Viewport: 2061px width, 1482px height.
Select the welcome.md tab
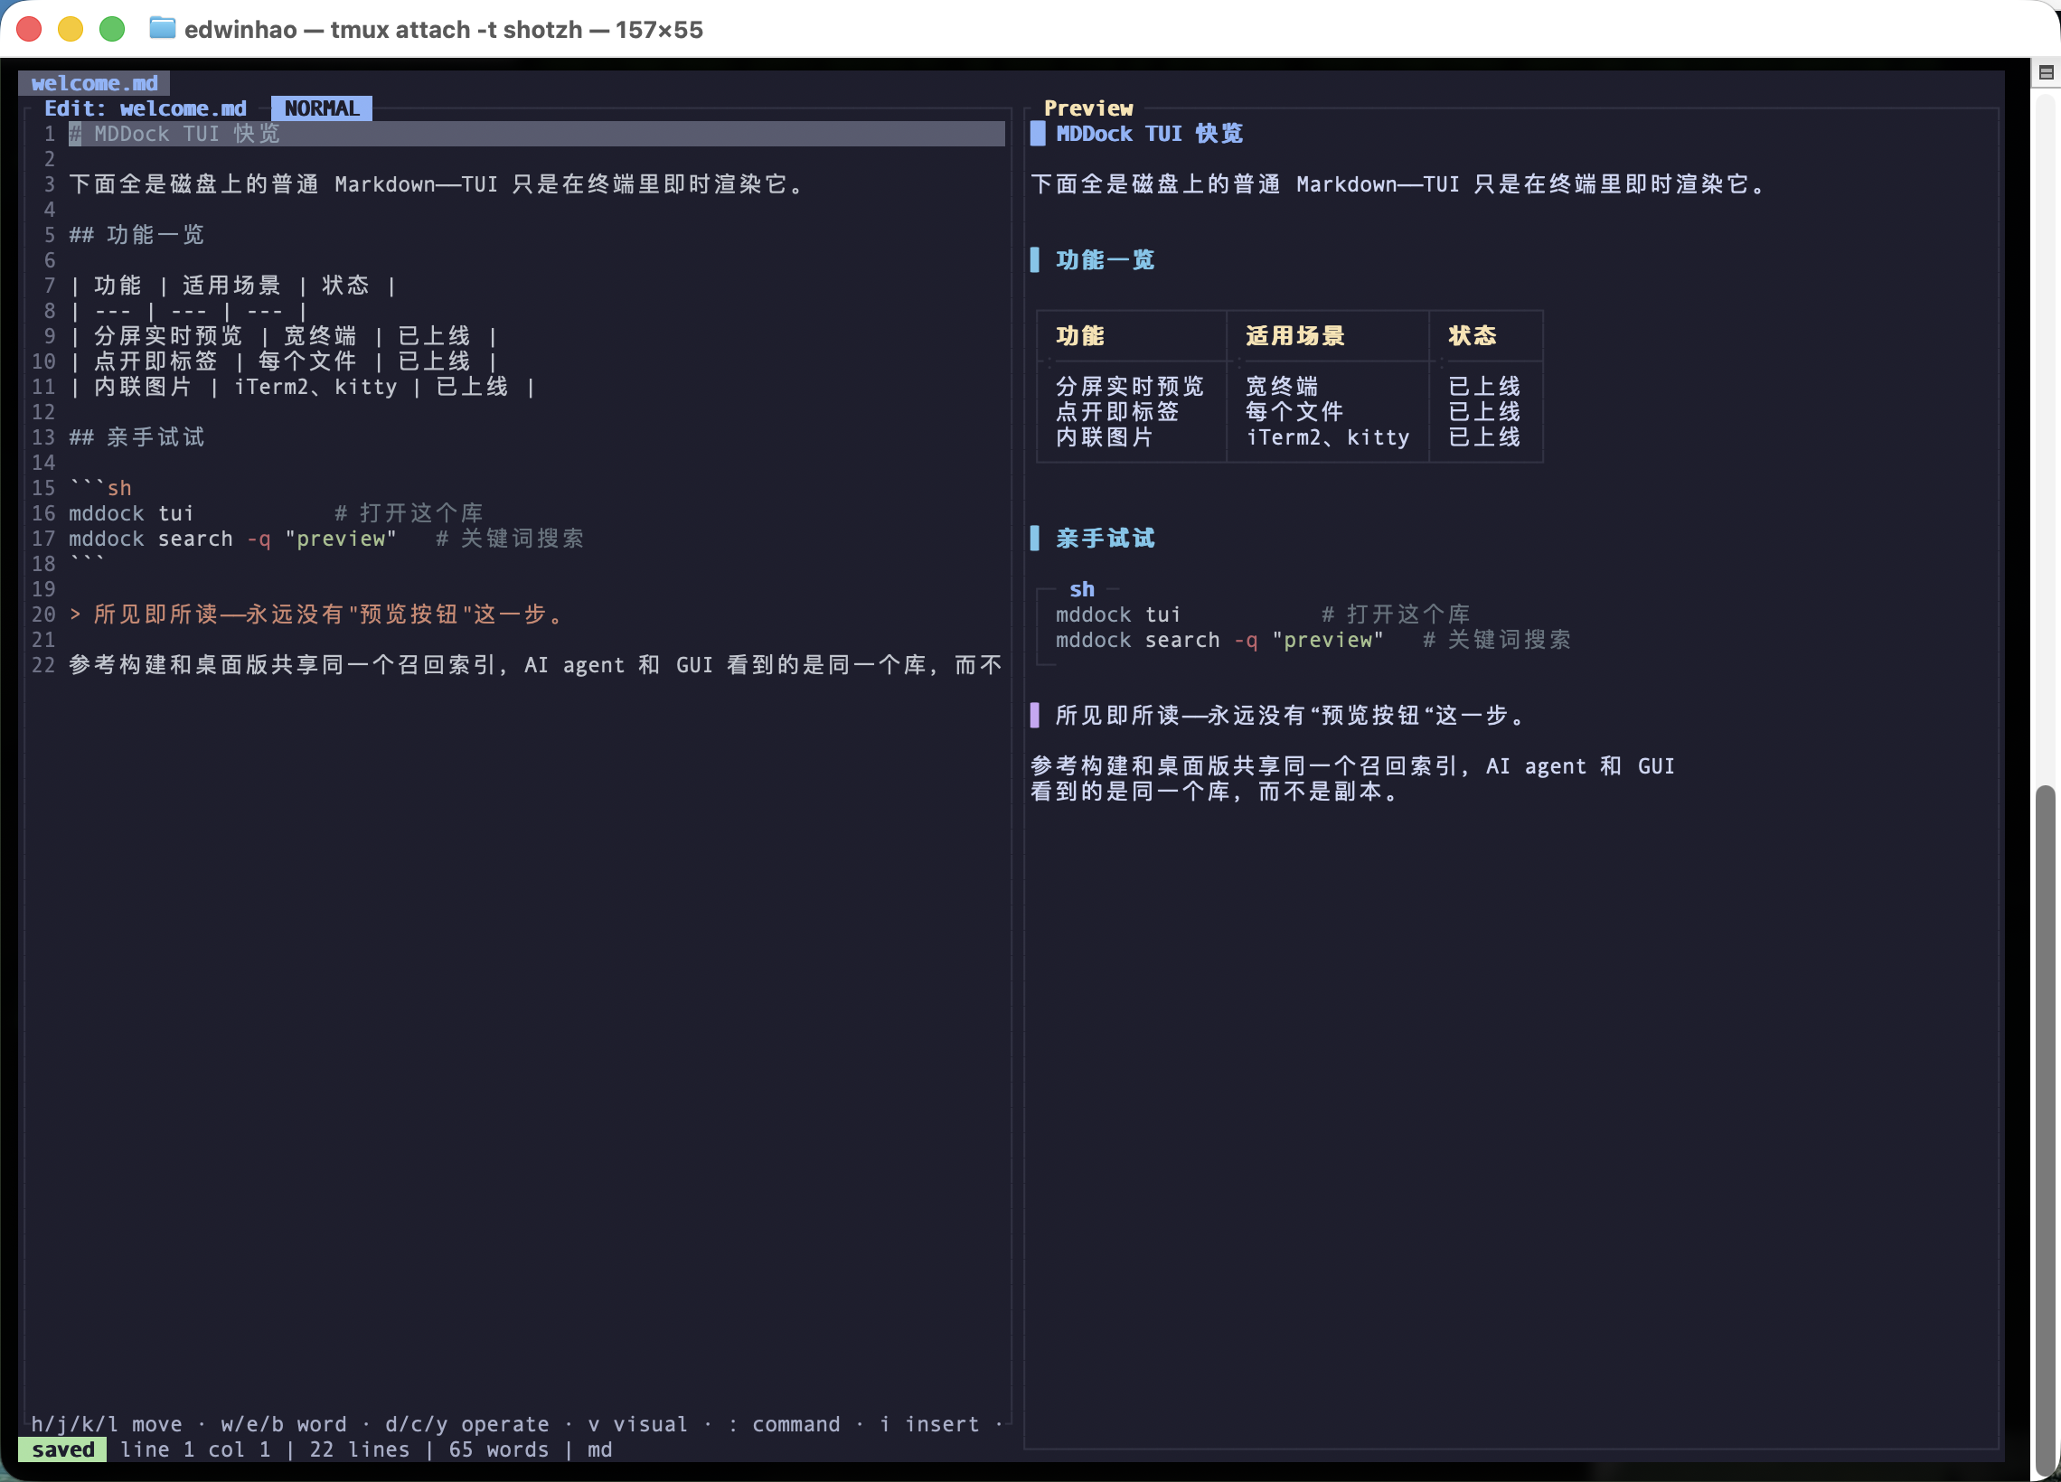95,83
